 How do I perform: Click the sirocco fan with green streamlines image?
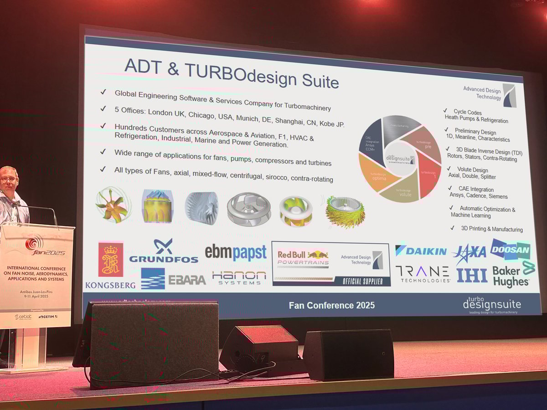click(x=346, y=212)
